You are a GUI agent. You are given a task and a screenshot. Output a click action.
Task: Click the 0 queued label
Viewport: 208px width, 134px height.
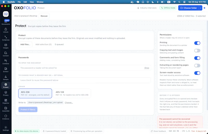[x=59, y=44]
